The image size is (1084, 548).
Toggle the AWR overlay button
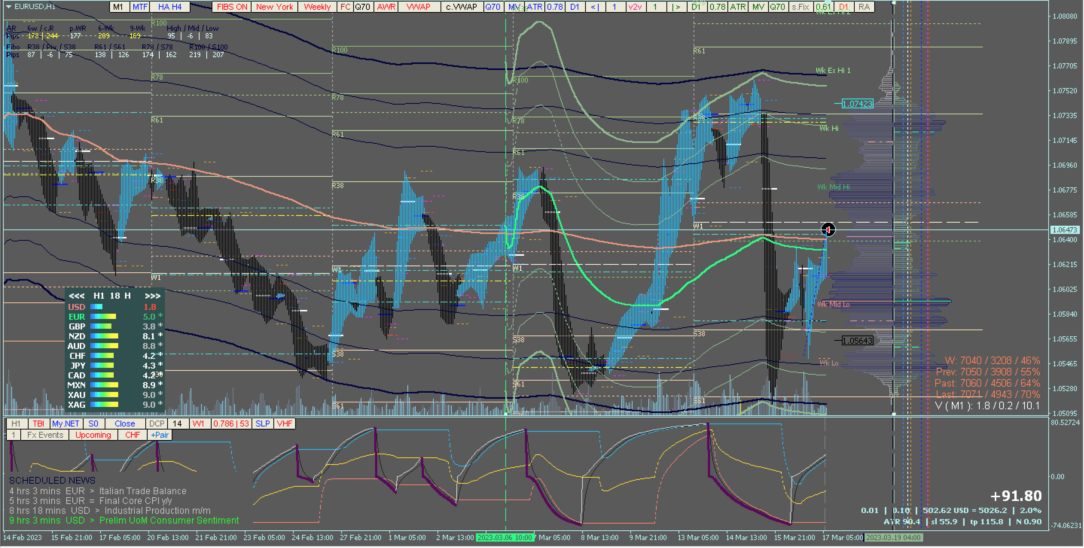click(386, 7)
